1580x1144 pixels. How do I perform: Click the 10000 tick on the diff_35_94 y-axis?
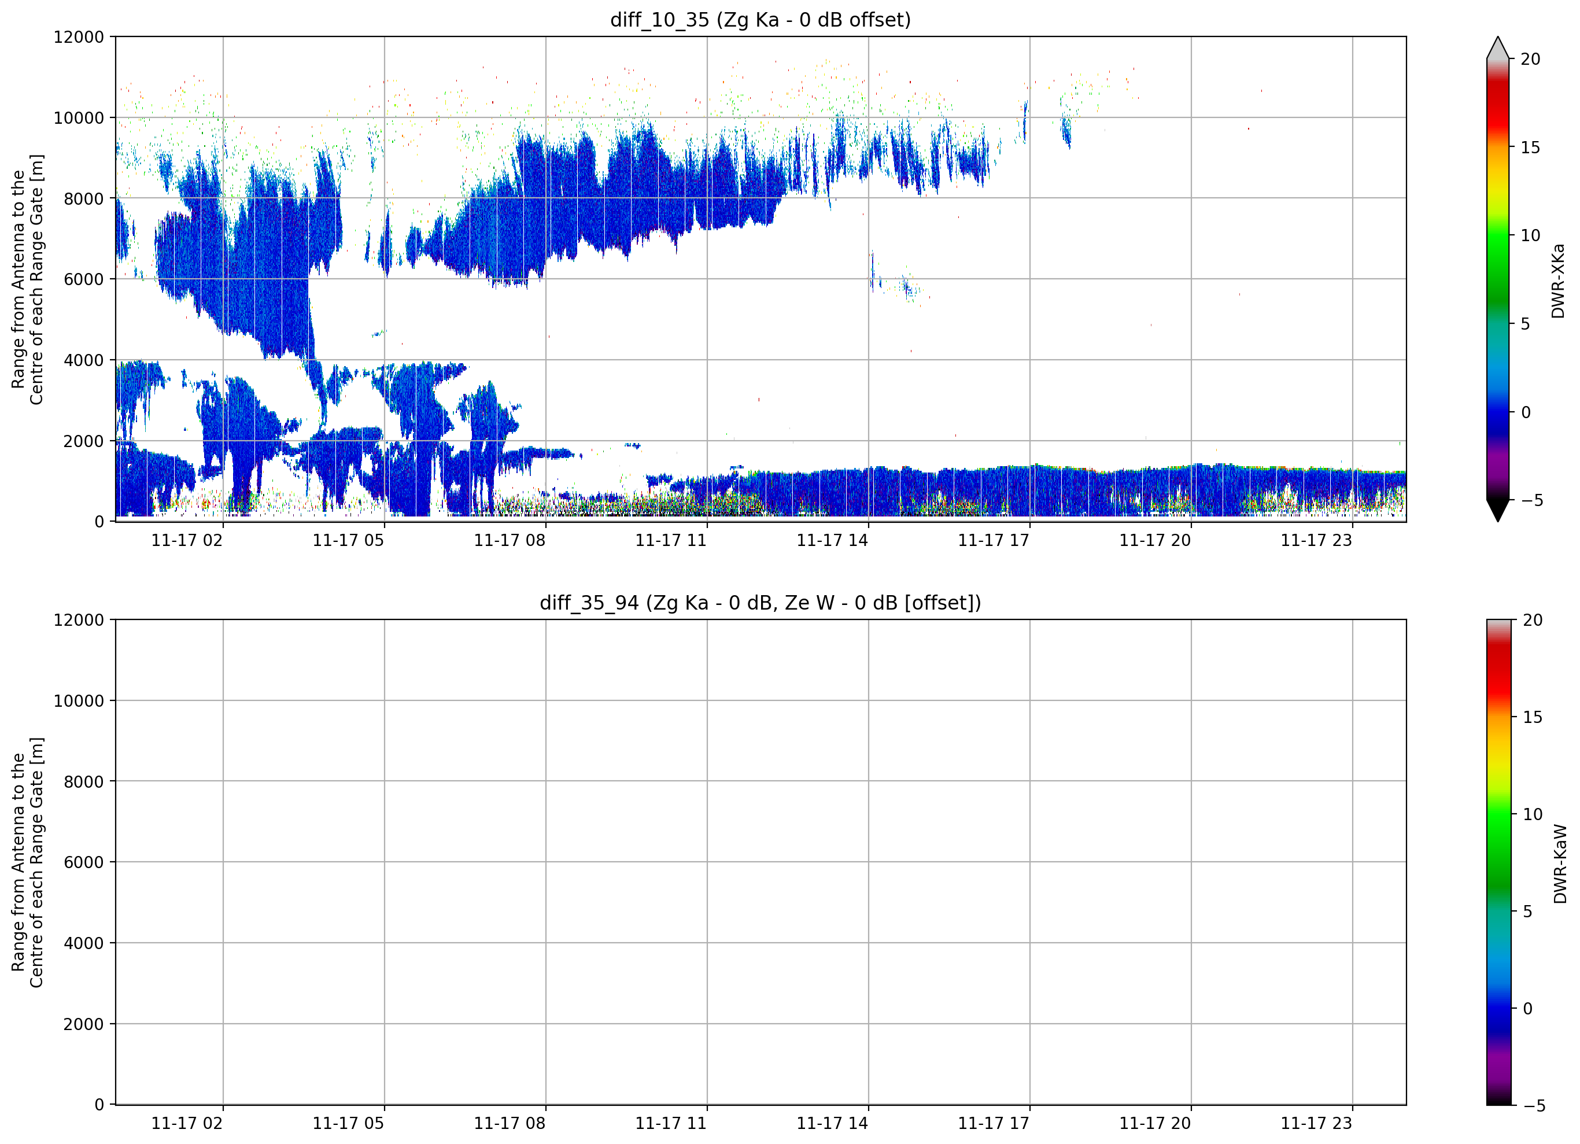click(x=79, y=701)
